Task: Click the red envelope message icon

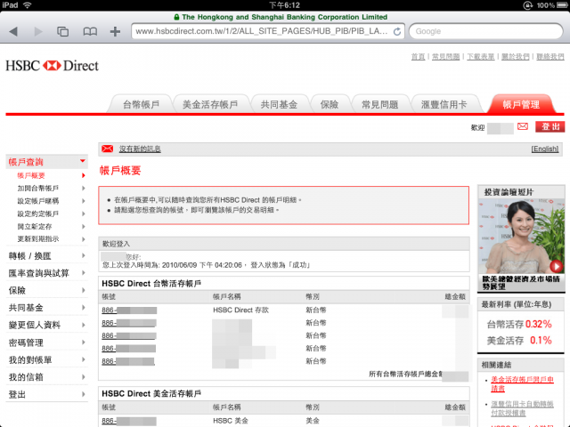Action: (x=107, y=149)
